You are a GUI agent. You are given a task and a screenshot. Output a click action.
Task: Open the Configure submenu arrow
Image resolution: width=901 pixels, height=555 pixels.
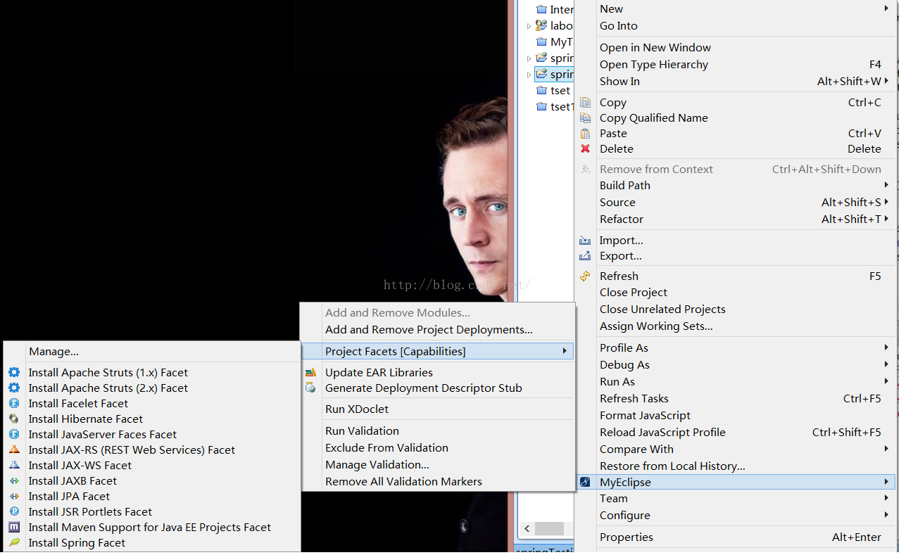click(886, 516)
